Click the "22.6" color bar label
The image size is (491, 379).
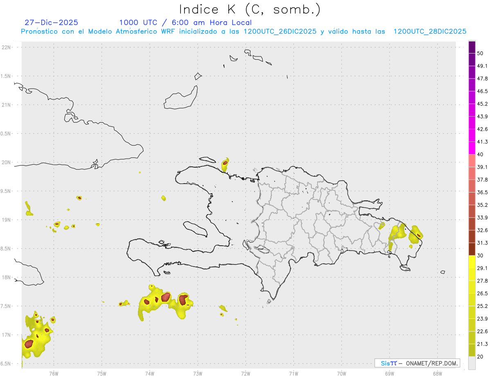coord(482,332)
